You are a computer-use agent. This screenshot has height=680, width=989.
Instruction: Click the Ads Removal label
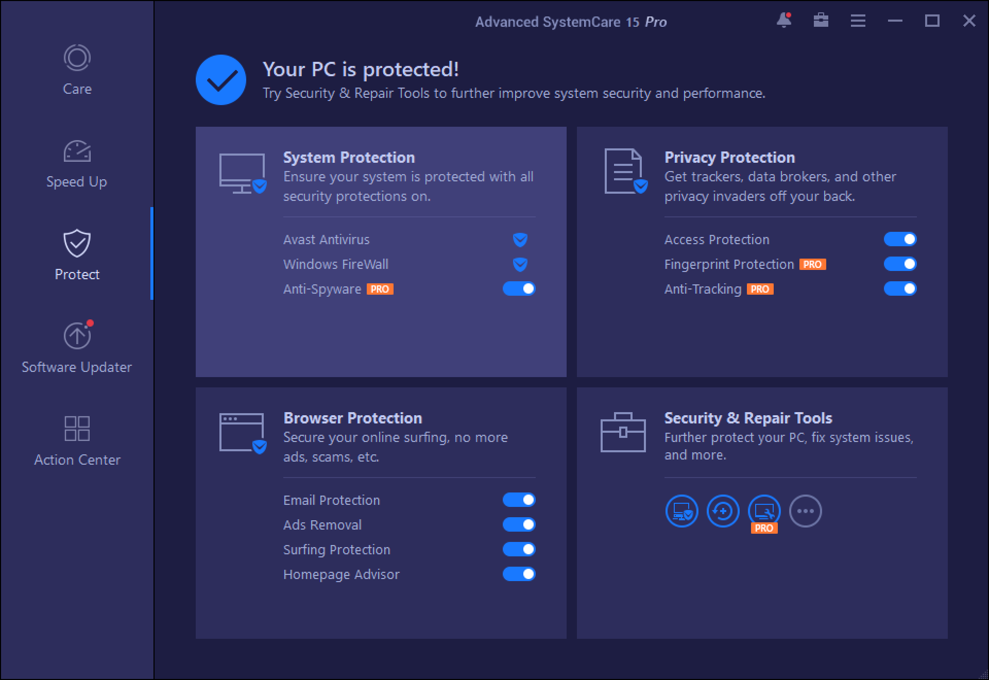pos(322,525)
